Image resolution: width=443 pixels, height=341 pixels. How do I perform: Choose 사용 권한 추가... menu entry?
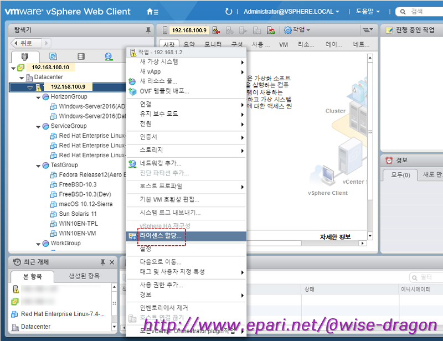coord(187,285)
